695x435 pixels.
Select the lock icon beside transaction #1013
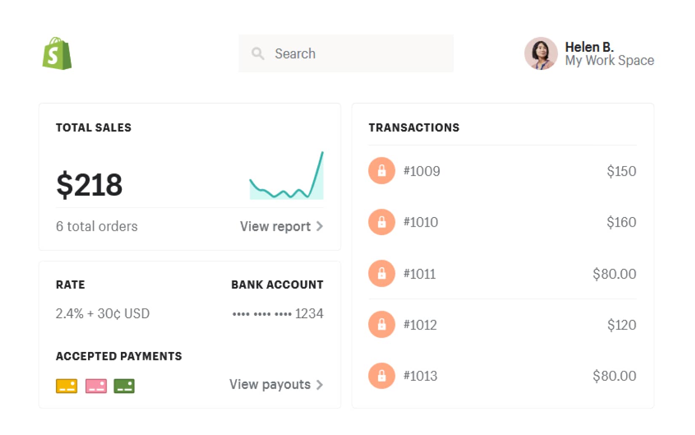coord(381,376)
